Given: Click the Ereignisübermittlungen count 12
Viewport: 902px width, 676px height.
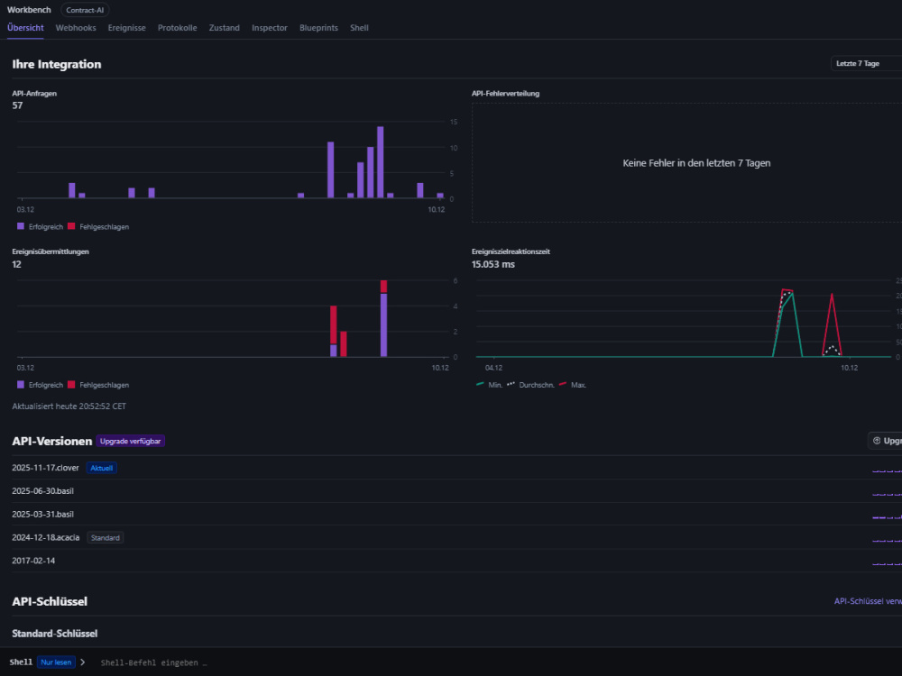Looking at the screenshot, I should (x=16, y=264).
